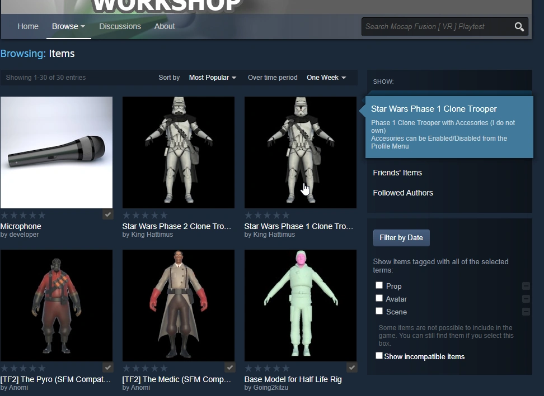Click subscribed checkmark on The Medic item
The width and height of the screenshot is (544, 396).
[x=229, y=368]
